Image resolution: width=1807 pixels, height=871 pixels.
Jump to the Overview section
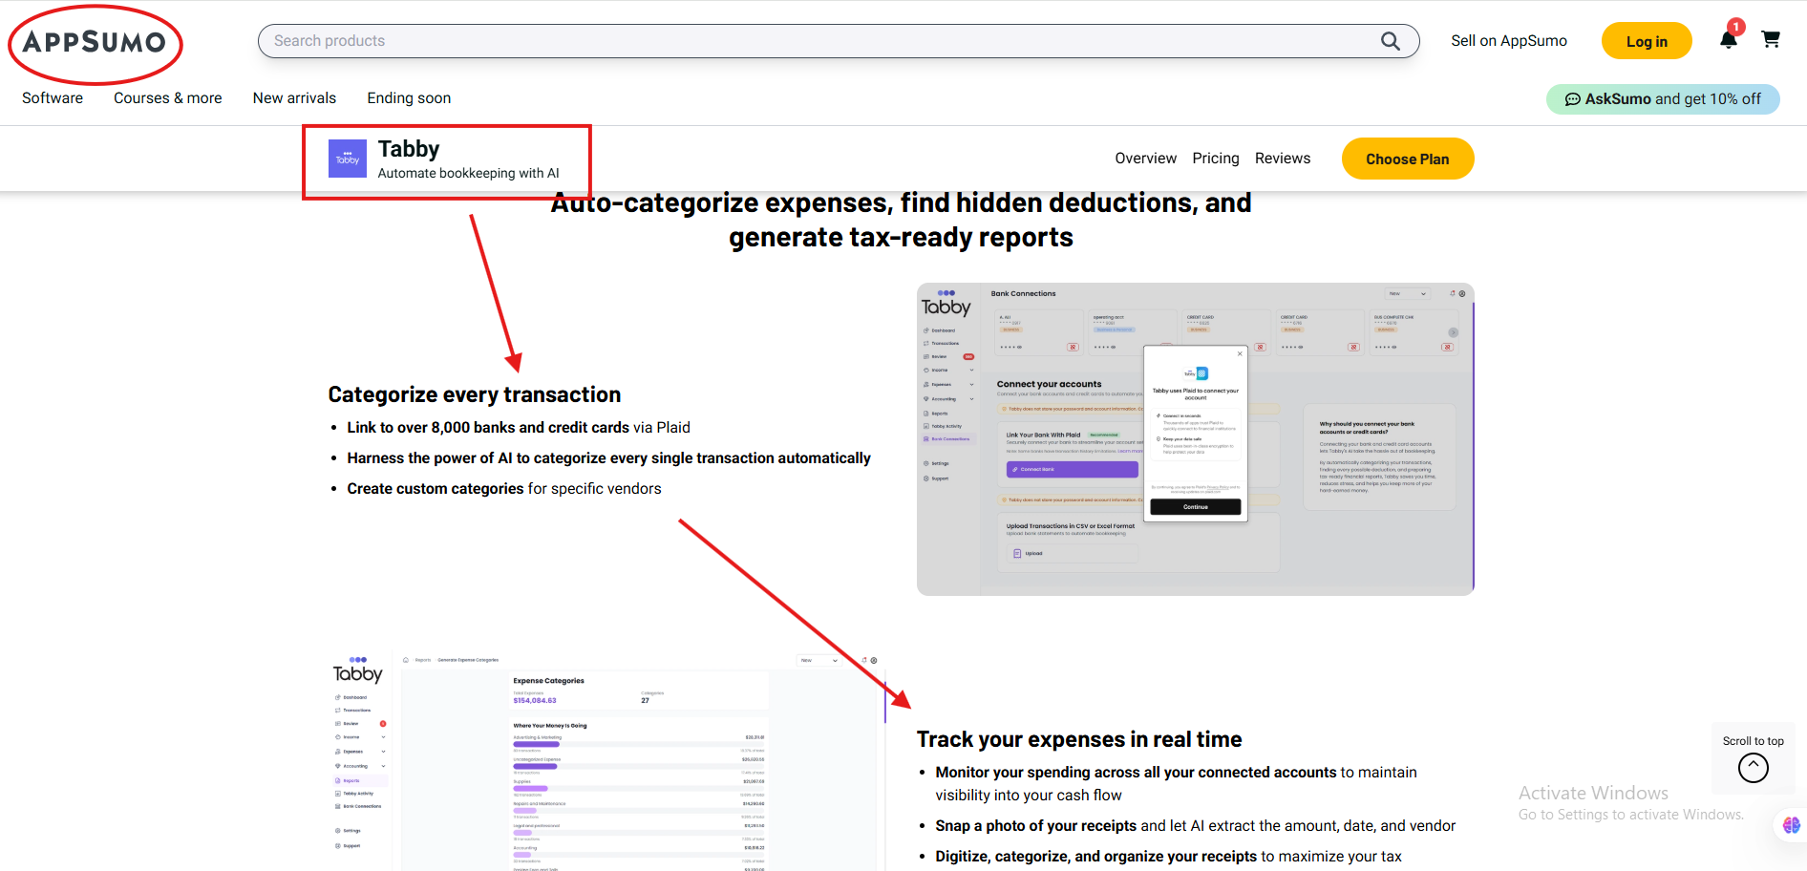(x=1145, y=159)
